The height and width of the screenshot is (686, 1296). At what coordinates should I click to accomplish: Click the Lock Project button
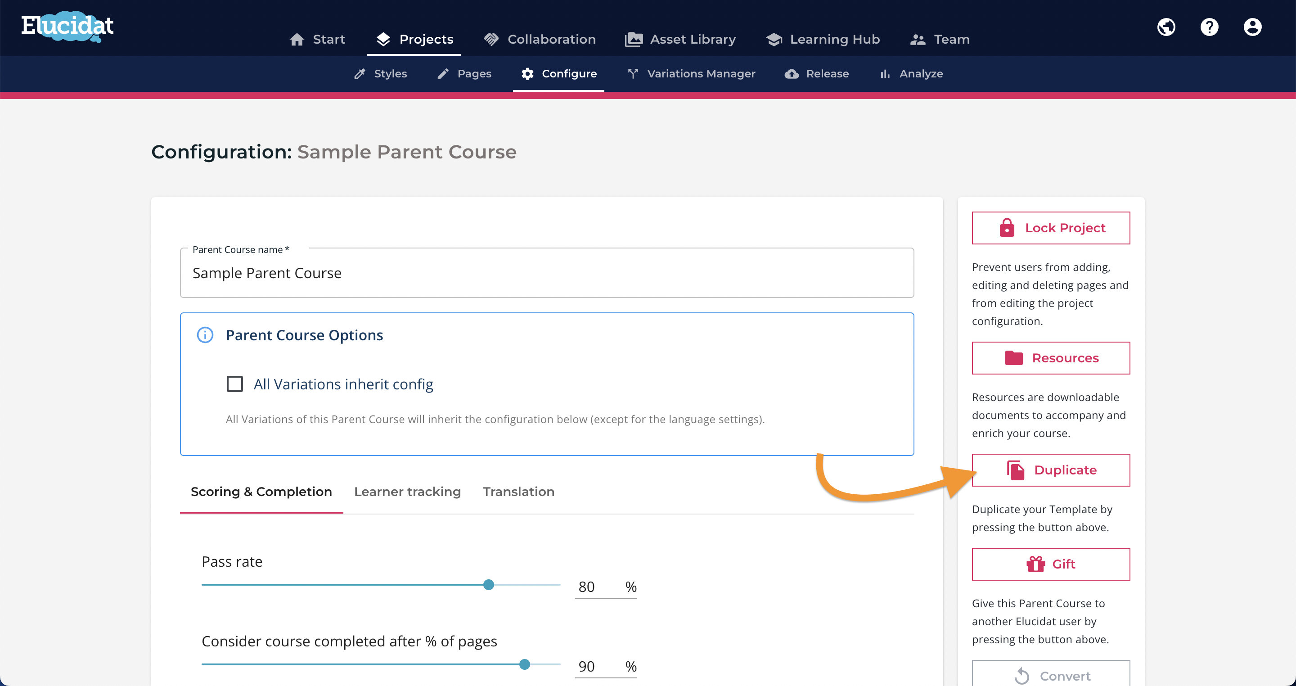[1050, 228]
